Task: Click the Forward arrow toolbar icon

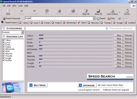Action: (35, 11)
